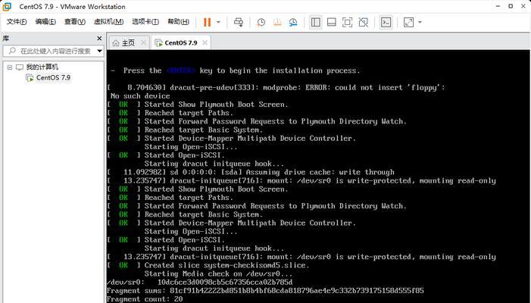
Task: Open the snapshot manager icon
Action: [293, 22]
